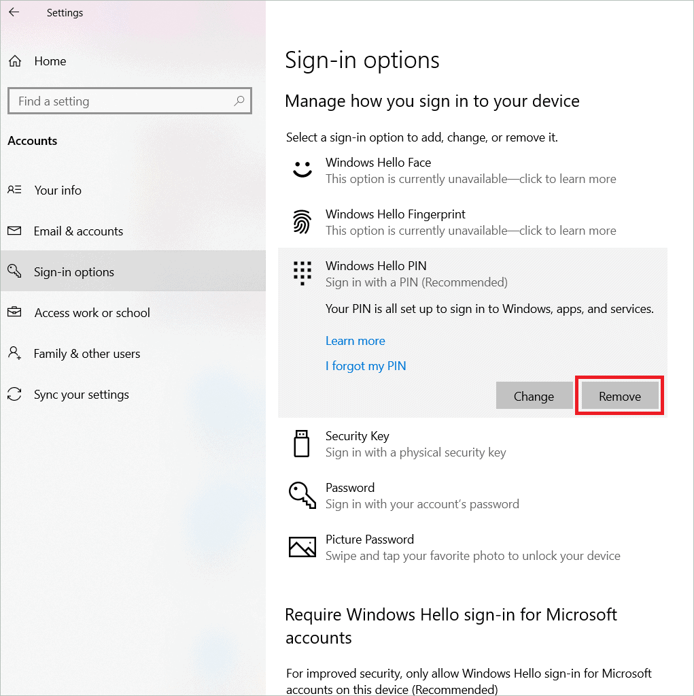Click the Windows Hello Fingerprint icon
The height and width of the screenshot is (696, 694).
click(x=302, y=222)
